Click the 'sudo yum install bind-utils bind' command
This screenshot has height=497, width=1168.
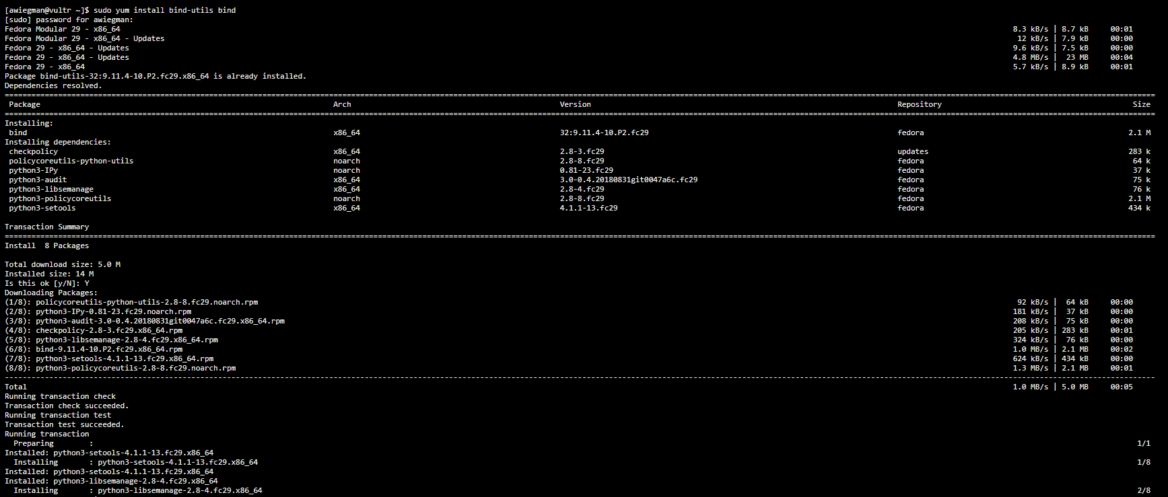pos(164,10)
